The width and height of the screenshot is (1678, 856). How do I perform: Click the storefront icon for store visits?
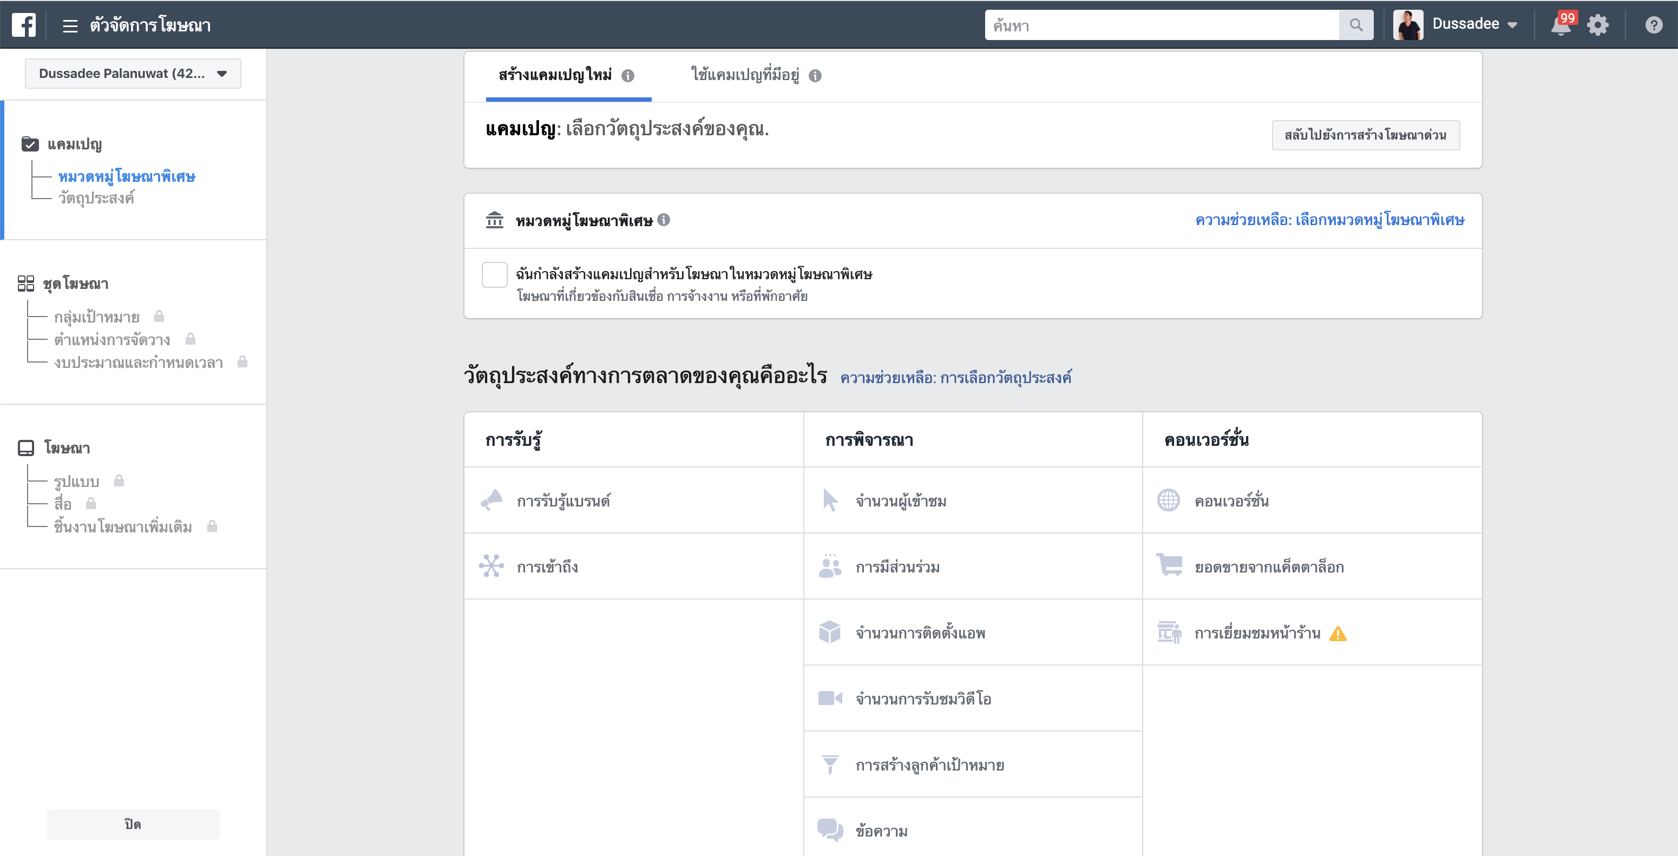point(1169,632)
